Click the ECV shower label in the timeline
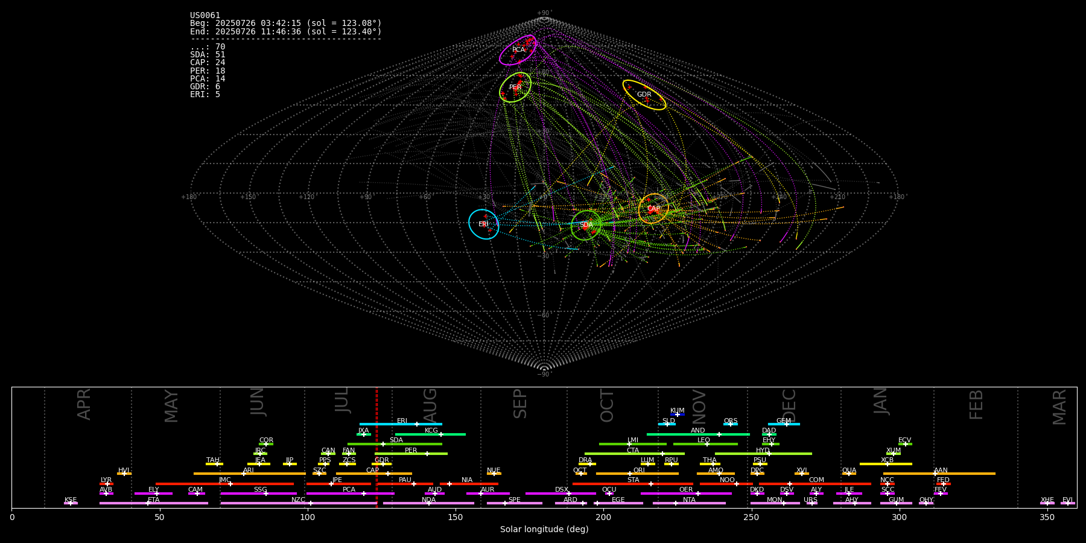 pos(904,440)
